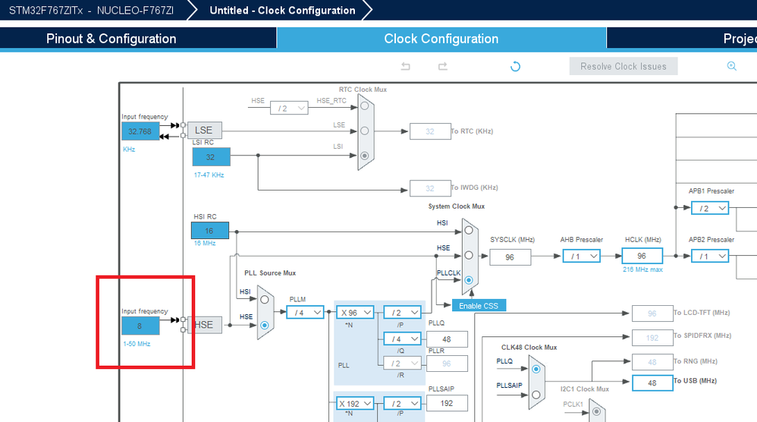
Task: Click the Untitled - Clock Configuration breadcrumb
Action: tap(282, 10)
